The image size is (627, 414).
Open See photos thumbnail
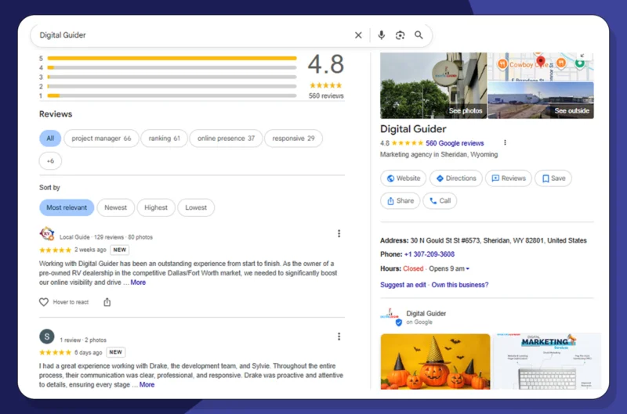(433, 86)
